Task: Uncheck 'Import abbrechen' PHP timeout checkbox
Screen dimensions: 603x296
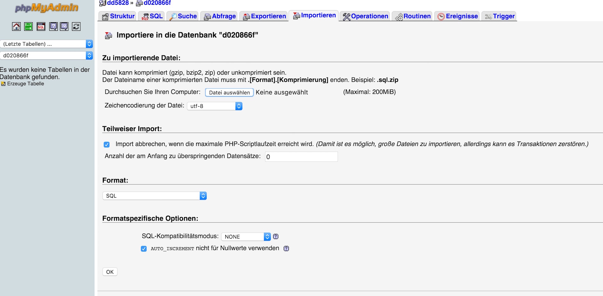Action: [107, 144]
